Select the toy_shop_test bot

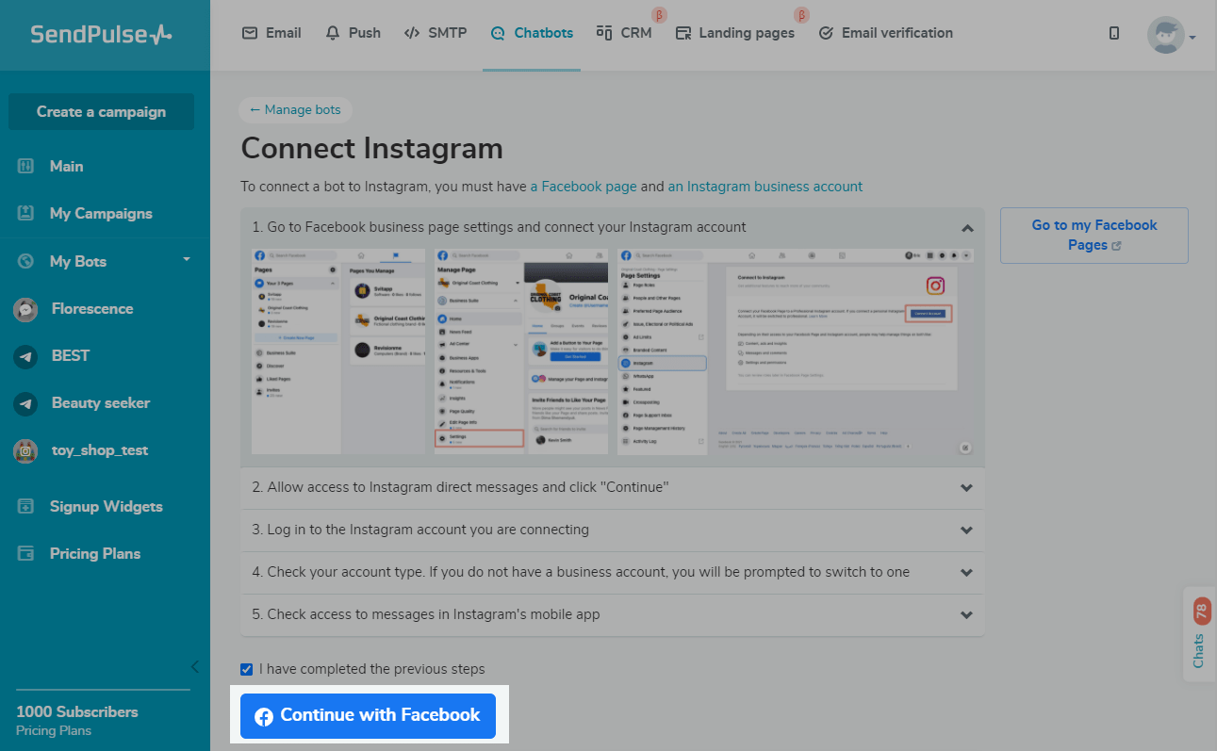point(100,449)
